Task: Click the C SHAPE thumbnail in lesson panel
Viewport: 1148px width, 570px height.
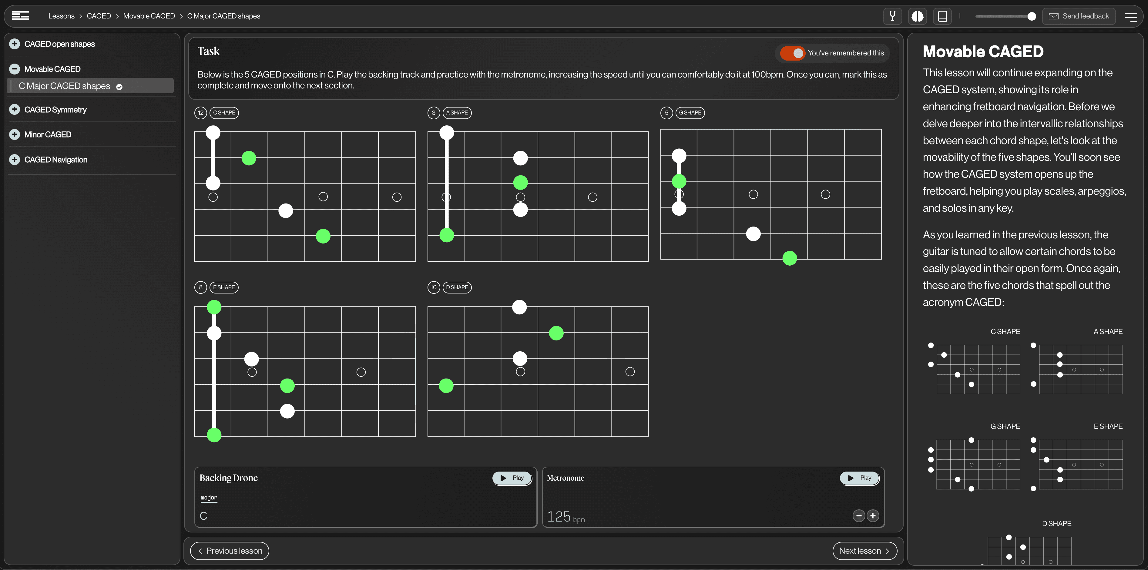Action: 974,368
